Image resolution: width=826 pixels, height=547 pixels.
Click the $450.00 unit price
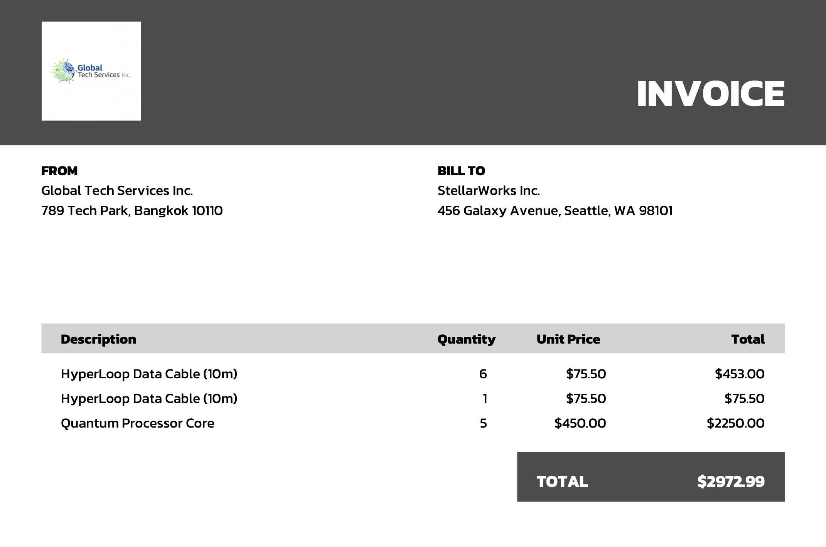pyautogui.click(x=580, y=423)
